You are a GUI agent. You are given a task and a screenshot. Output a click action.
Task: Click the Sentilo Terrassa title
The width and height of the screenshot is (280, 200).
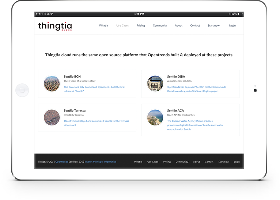pyautogui.click(x=75, y=110)
